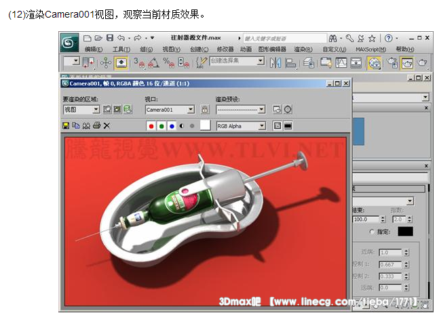Open the 创建(C) menu
This screenshot has width=437, height=313.
pyautogui.click(x=199, y=49)
